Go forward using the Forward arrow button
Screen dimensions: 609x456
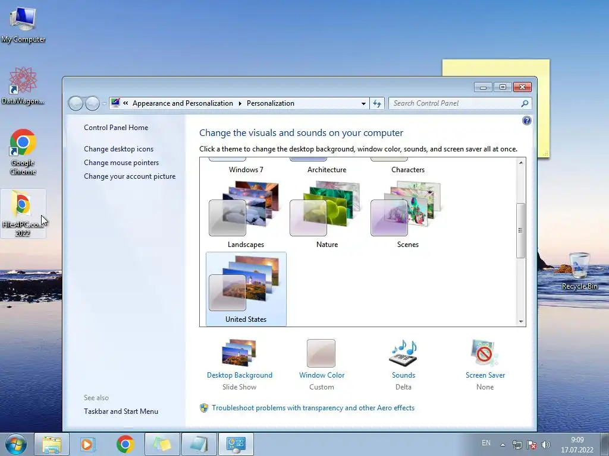pos(92,103)
